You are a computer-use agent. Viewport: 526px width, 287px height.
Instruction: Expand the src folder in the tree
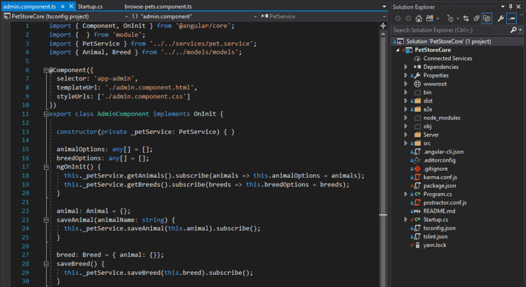pyautogui.click(x=405, y=143)
